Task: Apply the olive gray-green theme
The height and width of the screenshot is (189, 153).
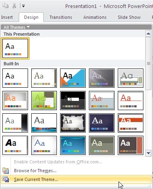Action: pyautogui.click(x=102, y=145)
